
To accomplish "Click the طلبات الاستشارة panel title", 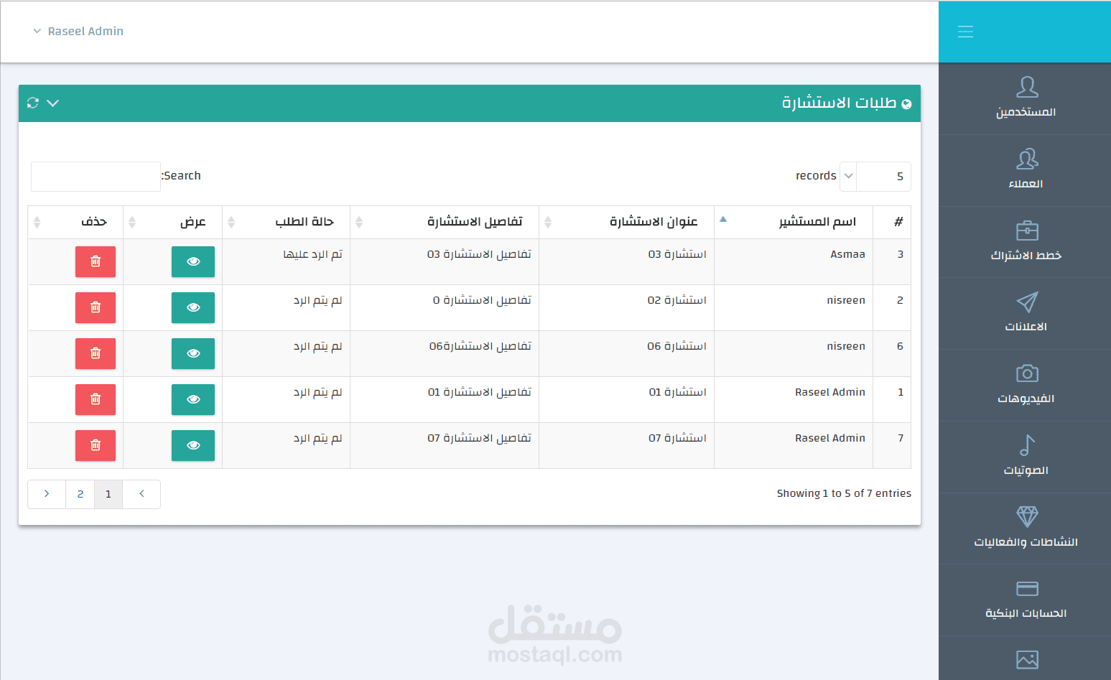I will click(x=840, y=103).
